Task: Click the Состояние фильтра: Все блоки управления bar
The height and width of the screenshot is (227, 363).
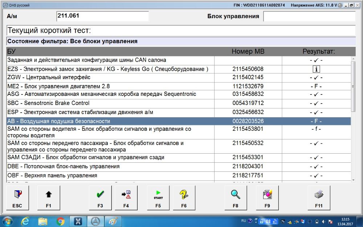Action: [181, 41]
